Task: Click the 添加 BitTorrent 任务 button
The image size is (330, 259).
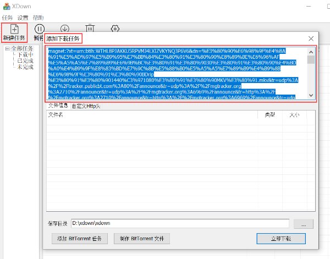Action: point(80,239)
